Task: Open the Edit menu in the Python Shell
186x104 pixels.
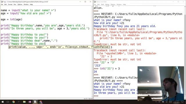Action: pyautogui.click(x=98, y=5)
